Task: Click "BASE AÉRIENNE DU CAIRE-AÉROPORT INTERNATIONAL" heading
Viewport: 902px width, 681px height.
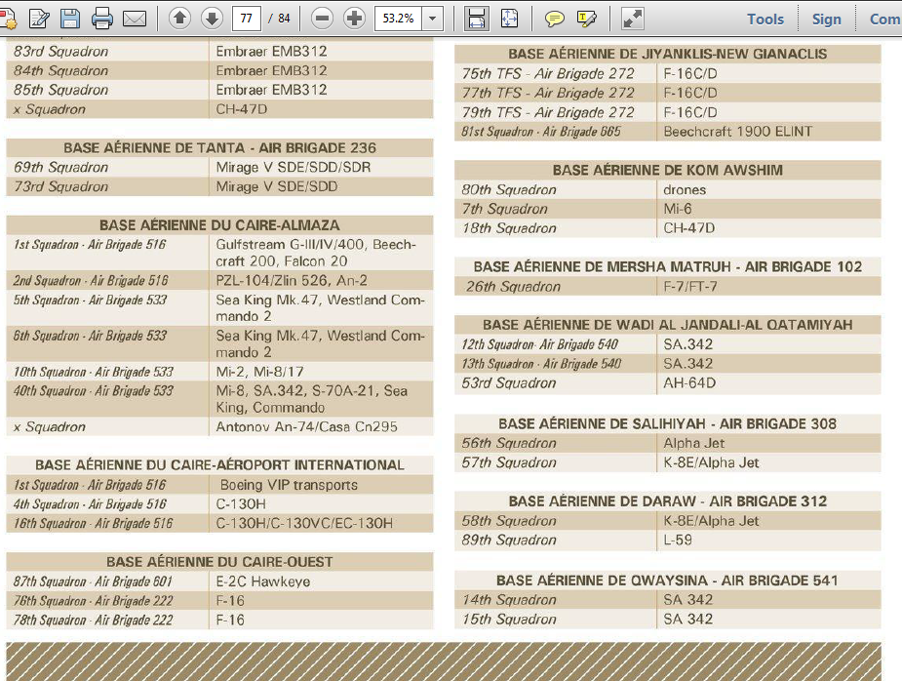Action: (219, 465)
